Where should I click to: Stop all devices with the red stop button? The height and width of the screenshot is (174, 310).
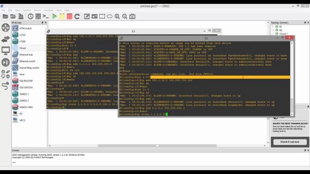[69, 16]
